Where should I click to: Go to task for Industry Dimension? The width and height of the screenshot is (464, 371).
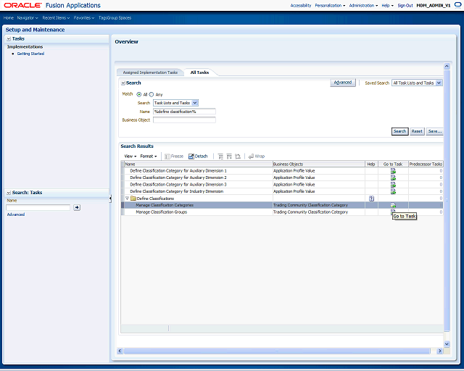[393, 191]
